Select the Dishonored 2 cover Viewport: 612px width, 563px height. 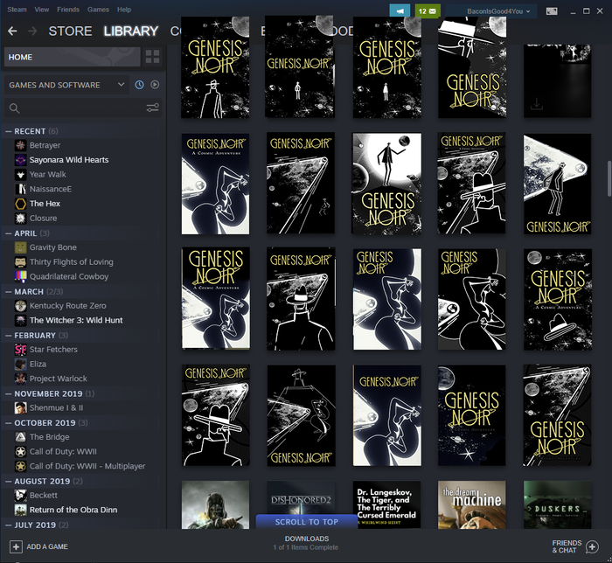pyautogui.click(x=301, y=505)
